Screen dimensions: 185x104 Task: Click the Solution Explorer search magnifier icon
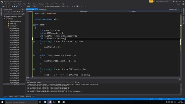[23, 14]
